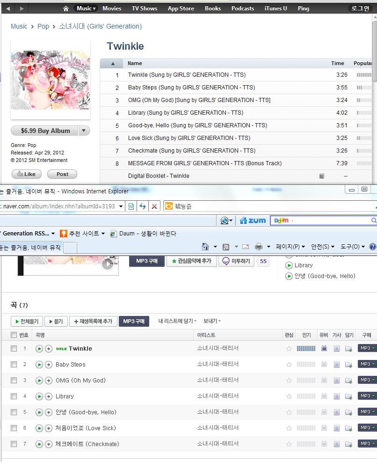Click compatibility view icon in IE address bar

tap(131, 206)
